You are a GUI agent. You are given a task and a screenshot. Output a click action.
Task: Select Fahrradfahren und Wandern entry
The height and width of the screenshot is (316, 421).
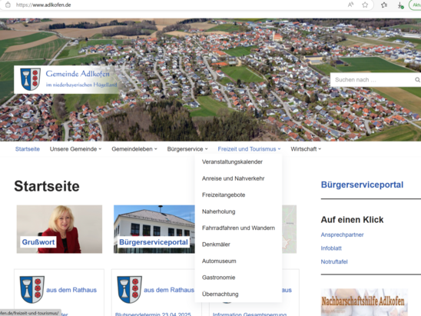pyautogui.click(x=238, y=228)
